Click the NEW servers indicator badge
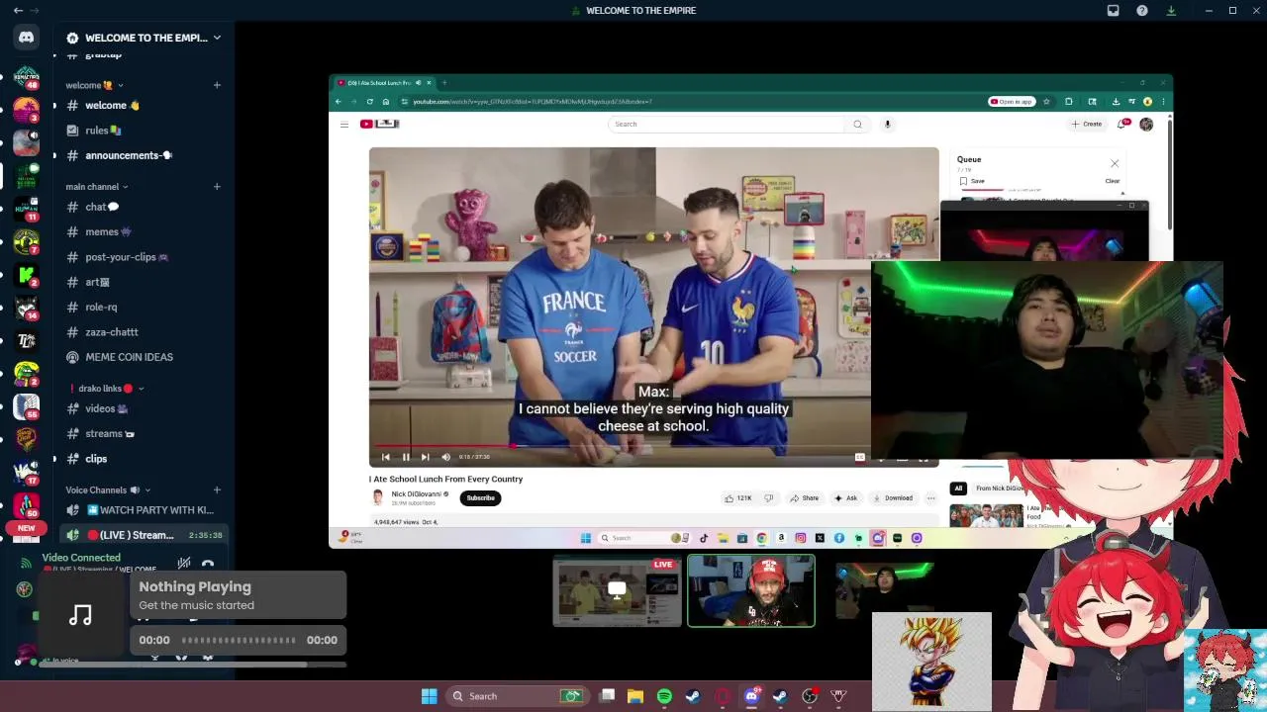The height and width of the screenshot is (712, 1267). click(26, 528)
